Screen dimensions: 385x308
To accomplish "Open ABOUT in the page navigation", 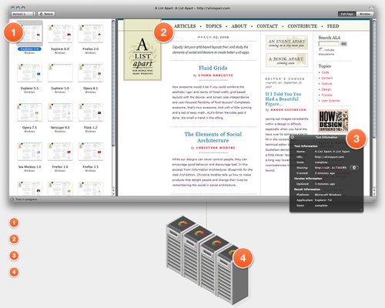I will pos(239,26).
